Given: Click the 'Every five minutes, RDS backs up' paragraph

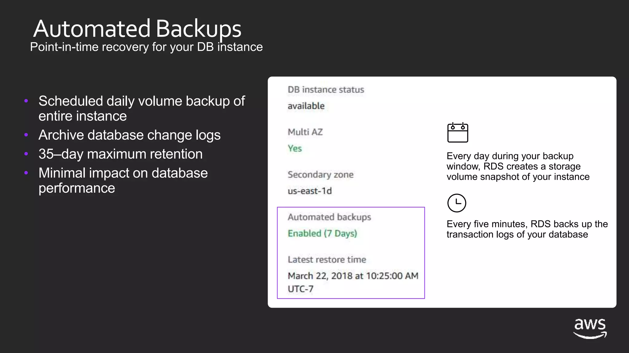Looking at the screenshot, I should 527,229.
